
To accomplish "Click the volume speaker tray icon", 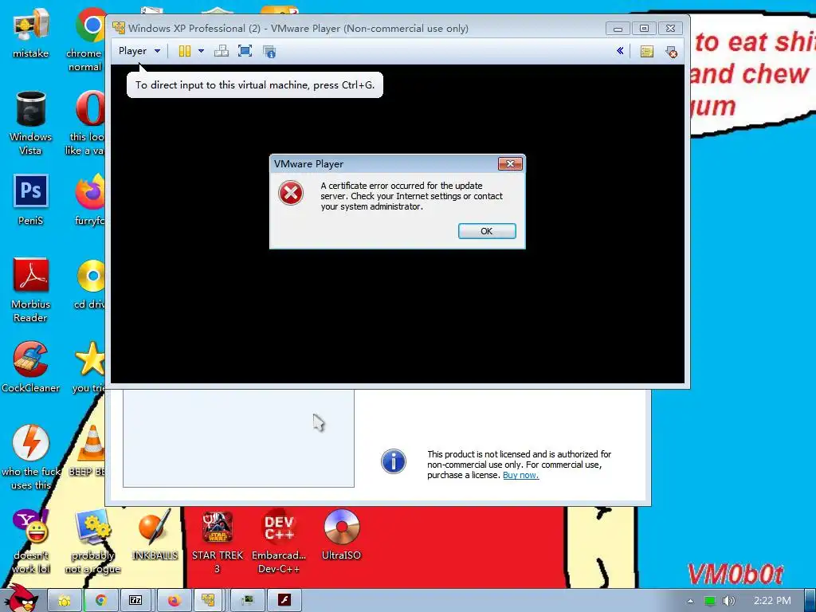I will pyautogui.click(x=728, y=601).
